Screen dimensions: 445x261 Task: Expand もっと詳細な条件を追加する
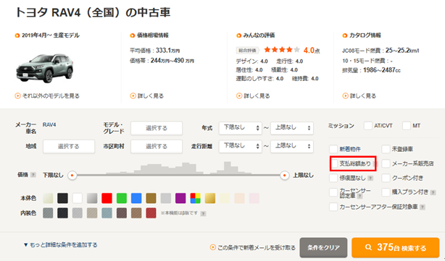coord(60,245)
